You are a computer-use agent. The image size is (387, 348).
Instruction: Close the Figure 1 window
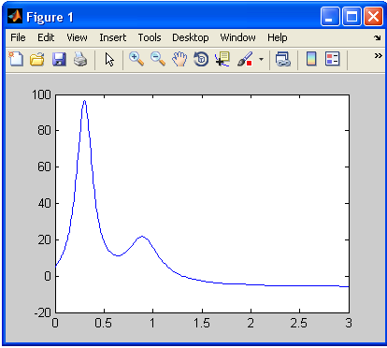point(373,17)
